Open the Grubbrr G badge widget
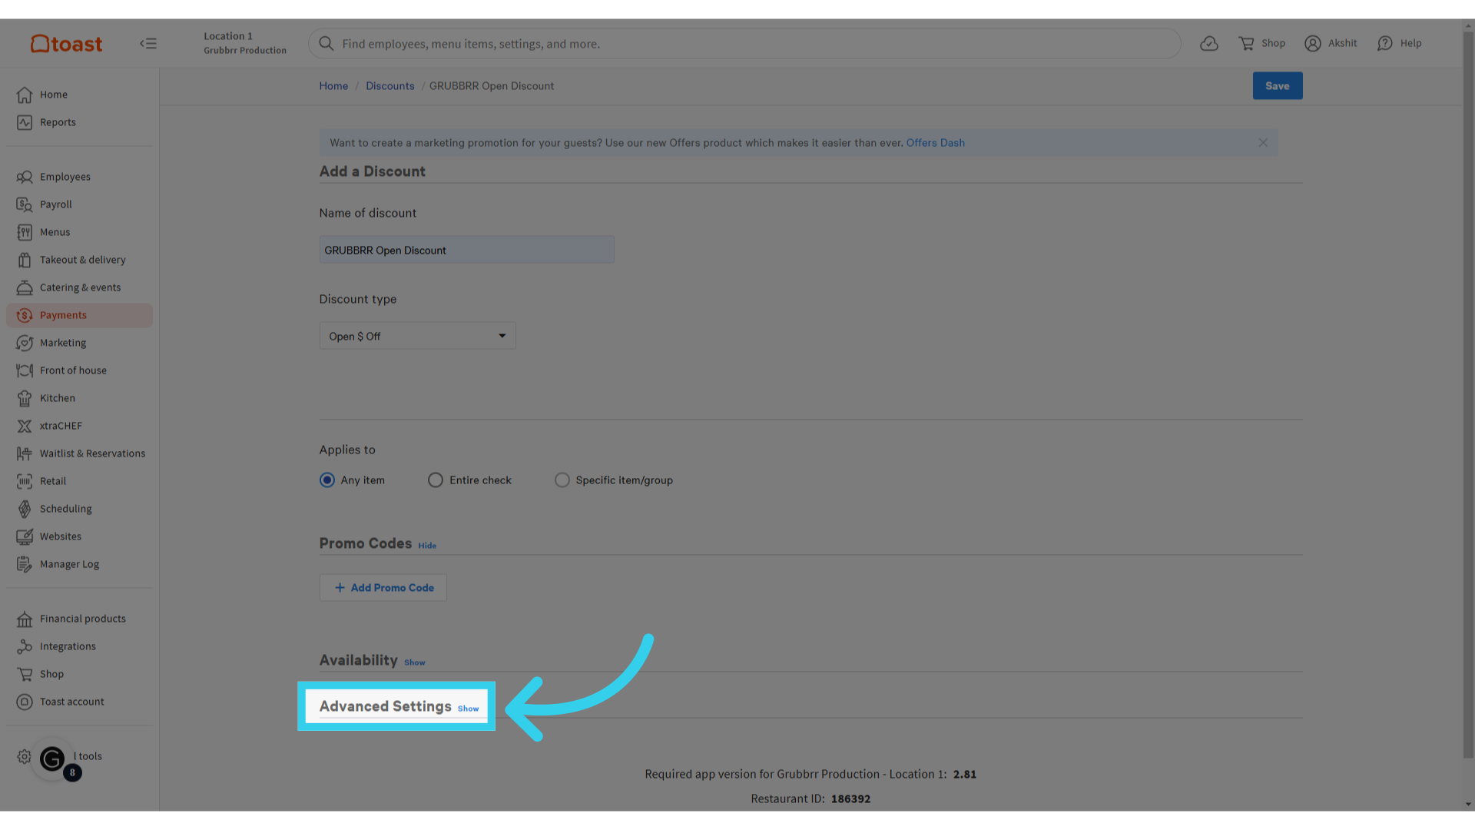Image resolution: width=1475 pixels, height=830 pixels. [52, 759]
